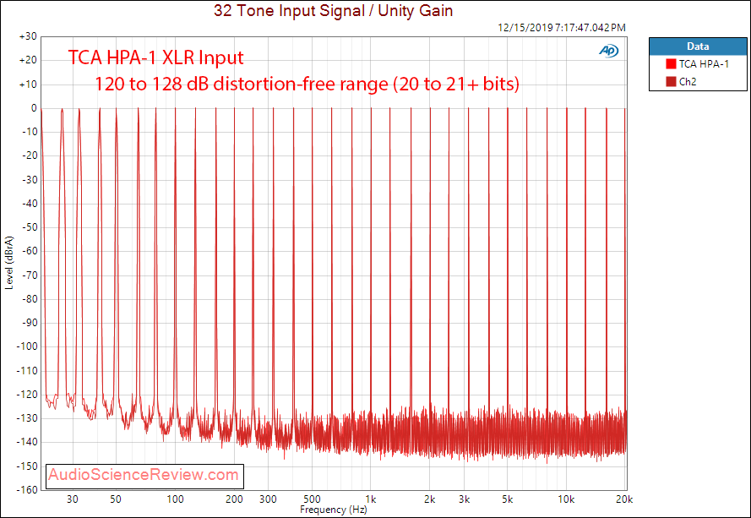Click the 500 Hz frequency axis label

(312, 499)
